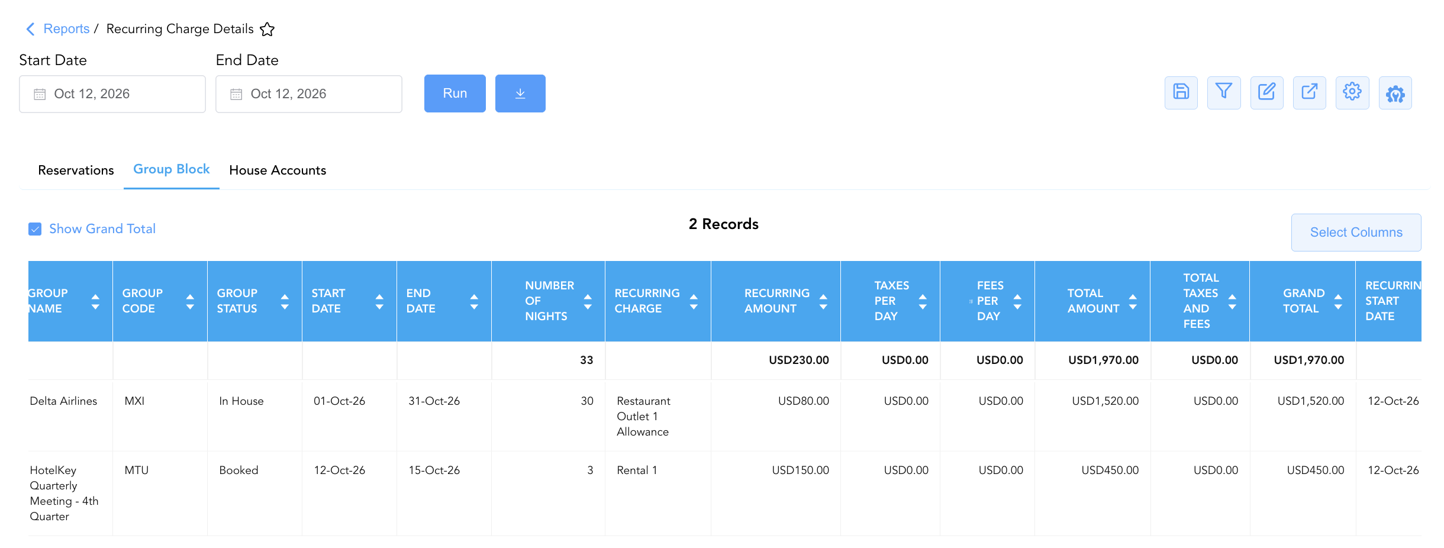The width and height of the screenshot is (1444, 548).
Task: Click the back chevron beside Reports
Action: pyautogui.click(x=30, y=29)
